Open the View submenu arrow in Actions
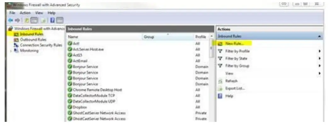 pos(319,73)
